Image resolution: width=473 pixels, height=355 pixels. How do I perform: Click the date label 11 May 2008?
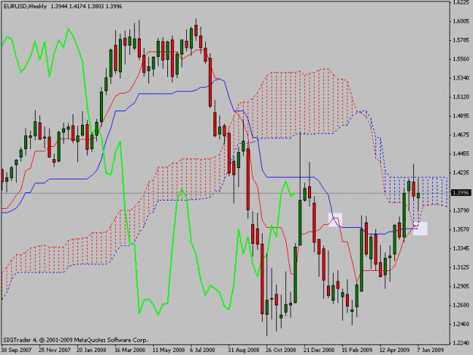tap(168, 350)
